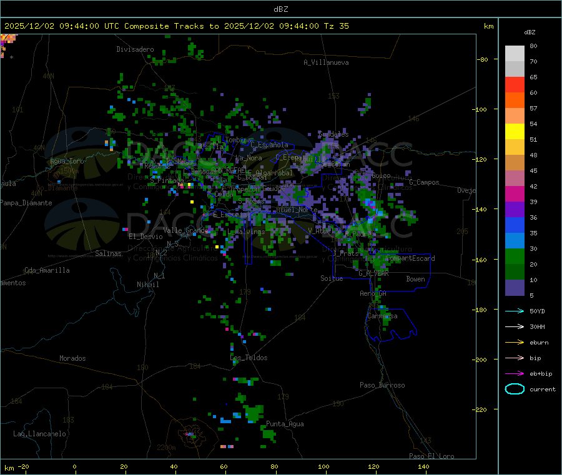
Task: Click the Valle_Grande map label
Action: click(x=185, y=230)
